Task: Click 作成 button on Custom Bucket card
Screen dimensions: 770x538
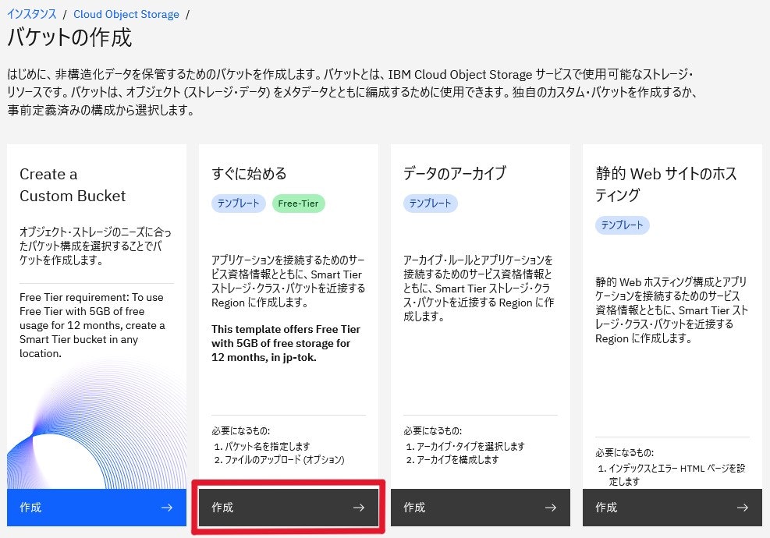Action: tap(97, 507)
